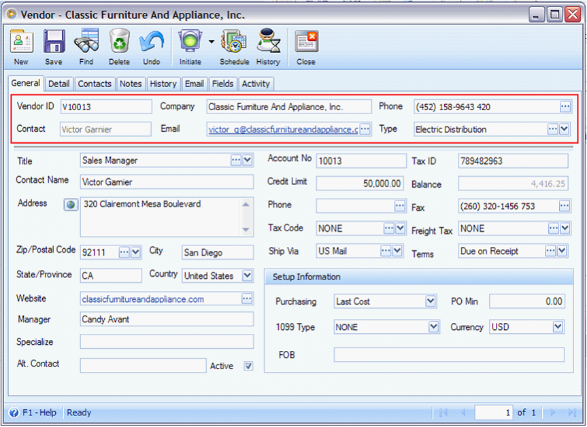
Task: Expand the Ship Via dropdown
Action: tap(398, 250)
